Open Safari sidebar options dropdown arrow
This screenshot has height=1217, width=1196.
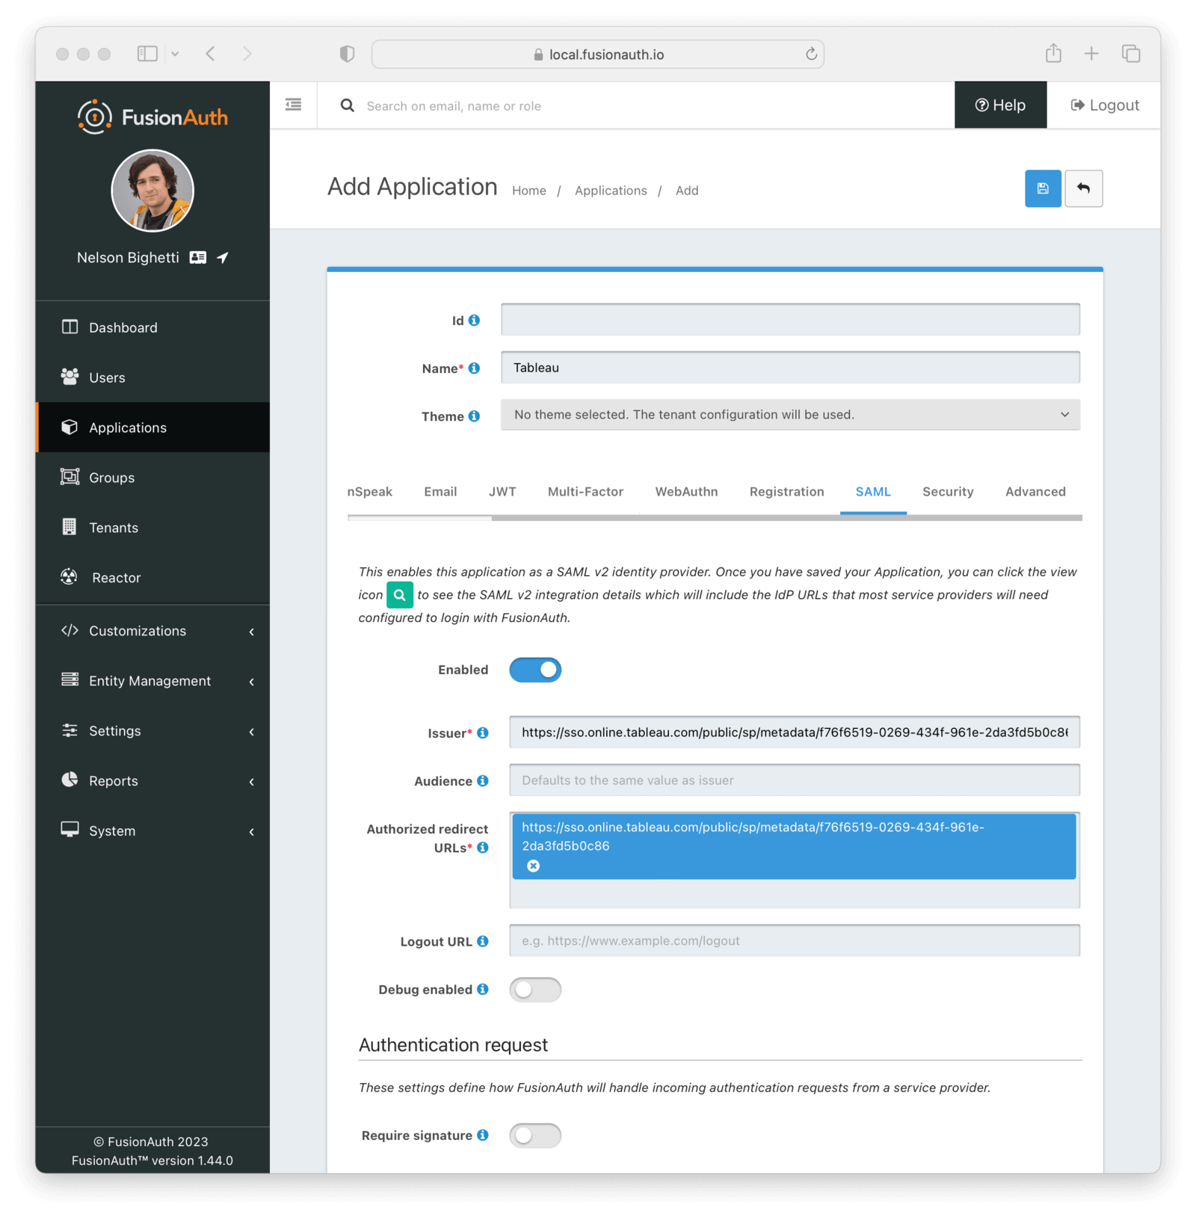pyautogui.click(x=175, y=54)
